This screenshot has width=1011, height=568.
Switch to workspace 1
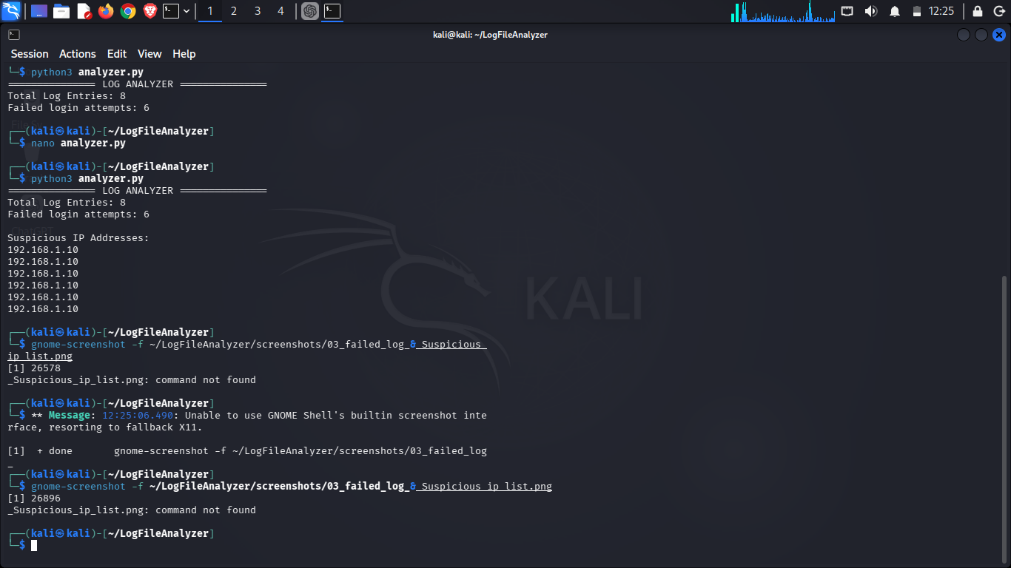click(210, 11)
